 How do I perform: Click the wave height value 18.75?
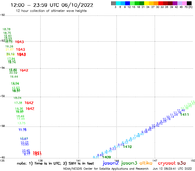tap(7, 33)
